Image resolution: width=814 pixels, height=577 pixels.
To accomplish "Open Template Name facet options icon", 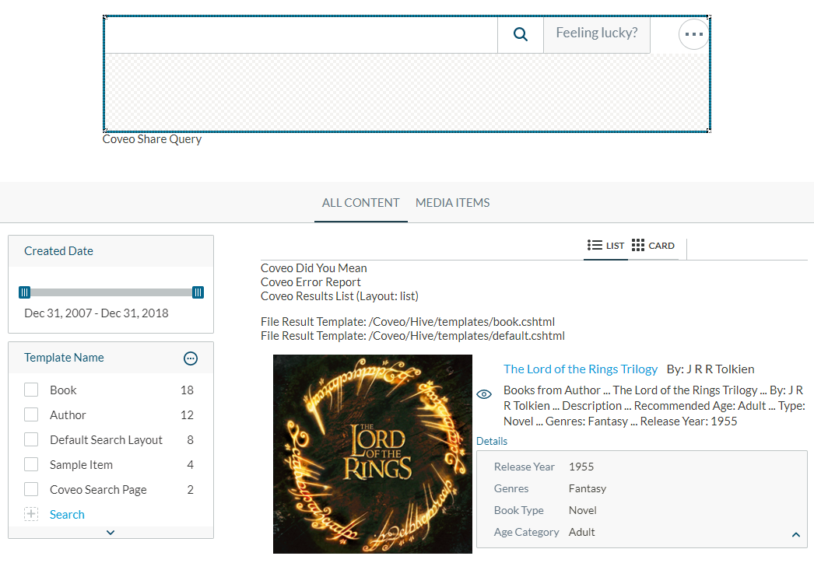I will point(191,358).
